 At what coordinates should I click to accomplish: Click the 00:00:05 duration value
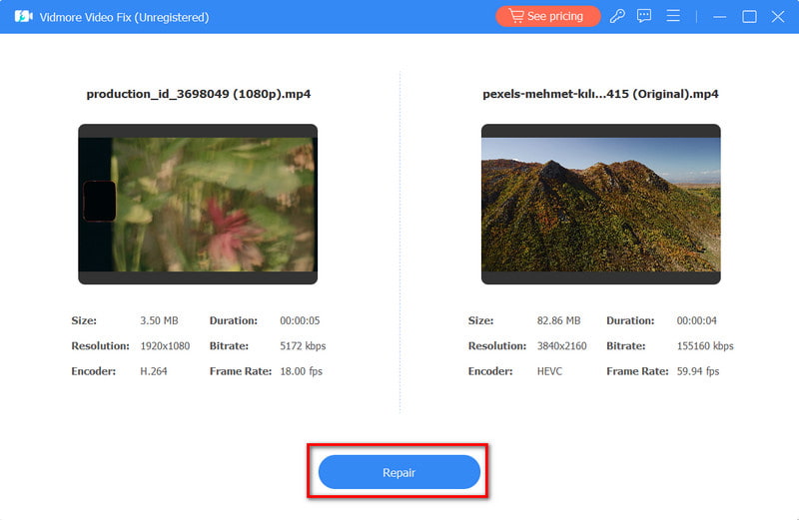[300, 321]
